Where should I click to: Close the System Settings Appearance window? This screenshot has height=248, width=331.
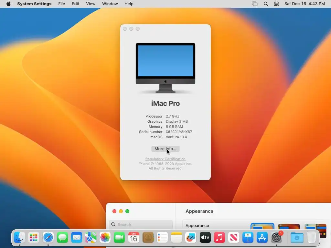(x=114, y=211)
